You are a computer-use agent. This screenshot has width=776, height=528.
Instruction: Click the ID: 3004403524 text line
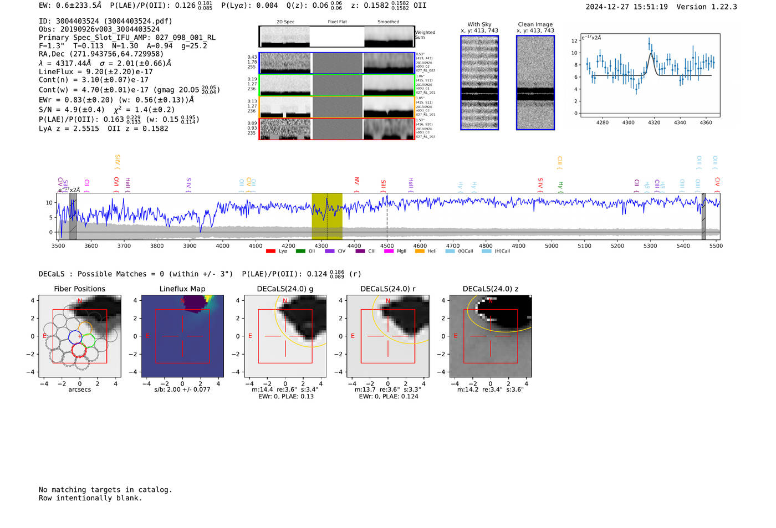pyautogui.click(x=105, y=21)
